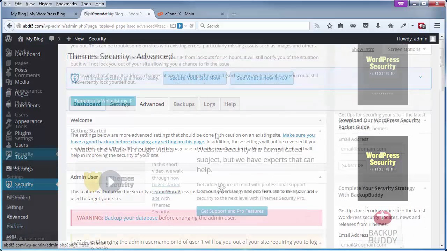Save page to Pocket icon
The image size is (447, 251).
coord(366,26)
